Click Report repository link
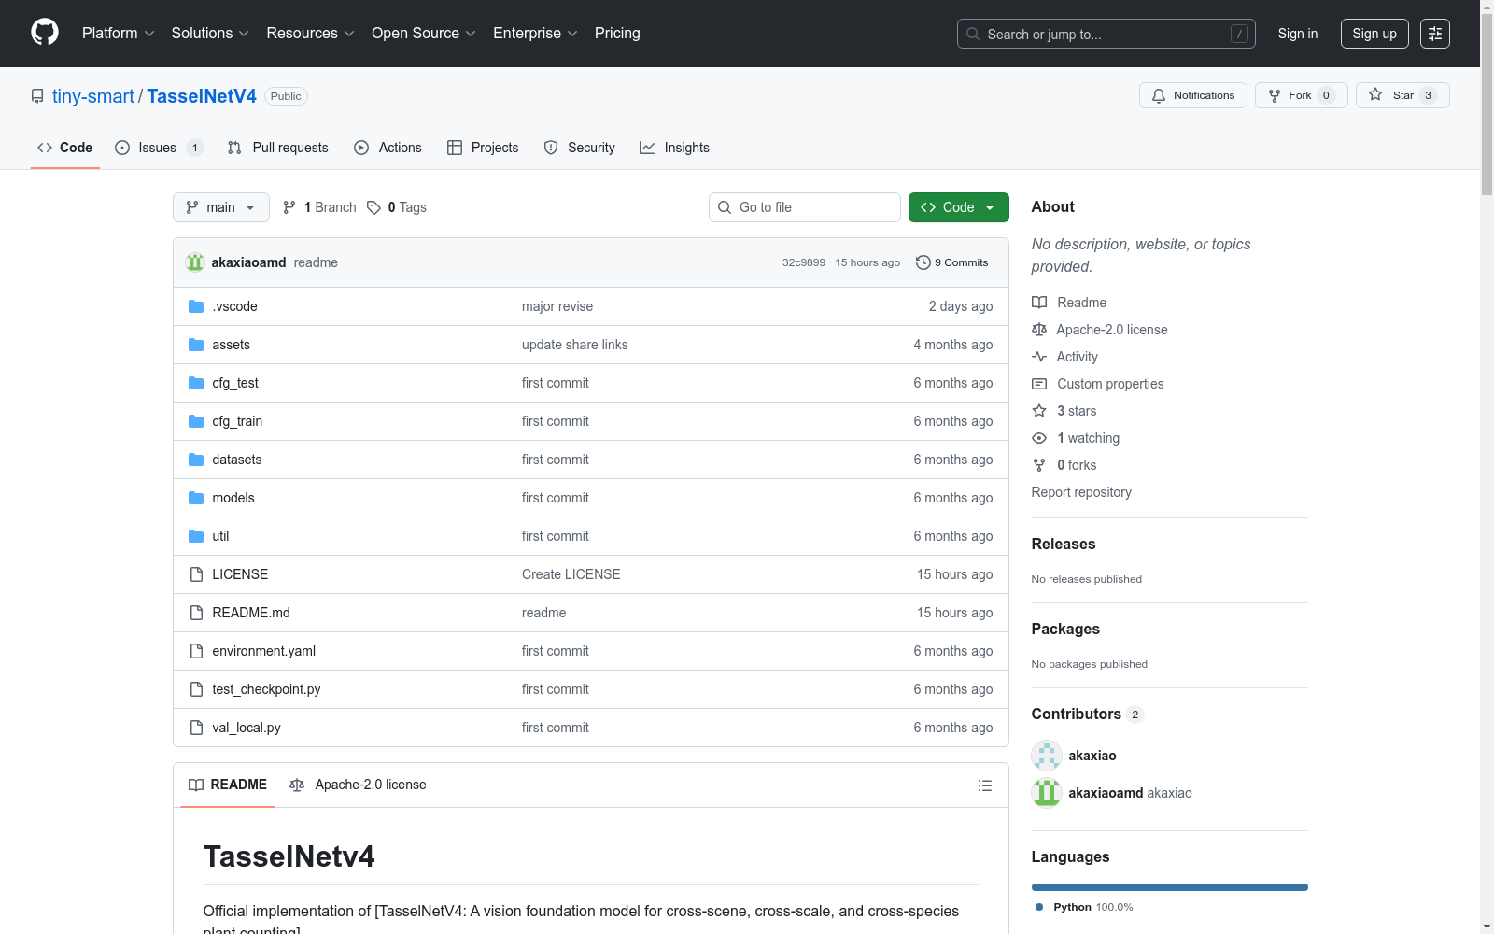The image size is (1494, 934). click(1081, 492)
